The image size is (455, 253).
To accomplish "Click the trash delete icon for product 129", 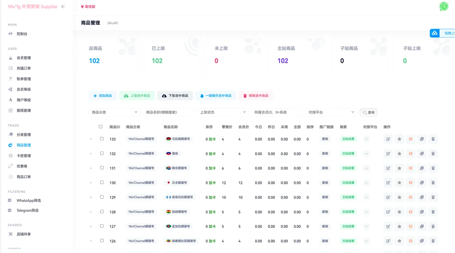I will point(433,197).
